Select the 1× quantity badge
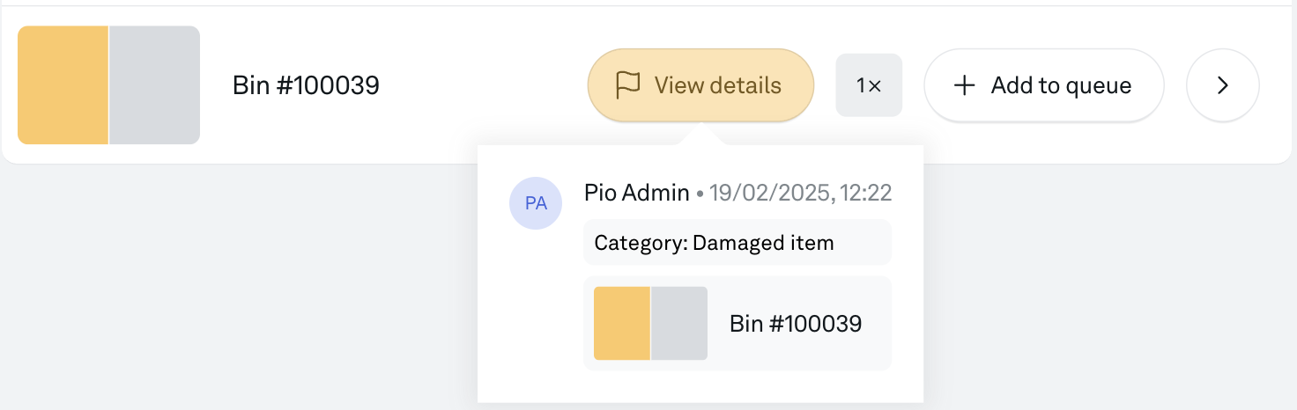This screenshot has height=410, width=1297. click(869, 85)
